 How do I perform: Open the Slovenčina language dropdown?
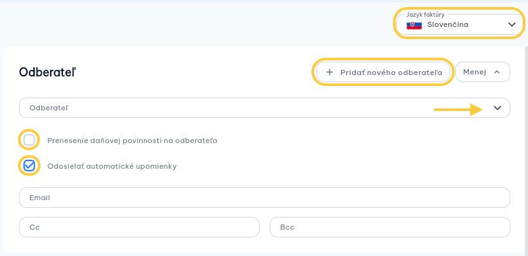(x=460, y=24)
